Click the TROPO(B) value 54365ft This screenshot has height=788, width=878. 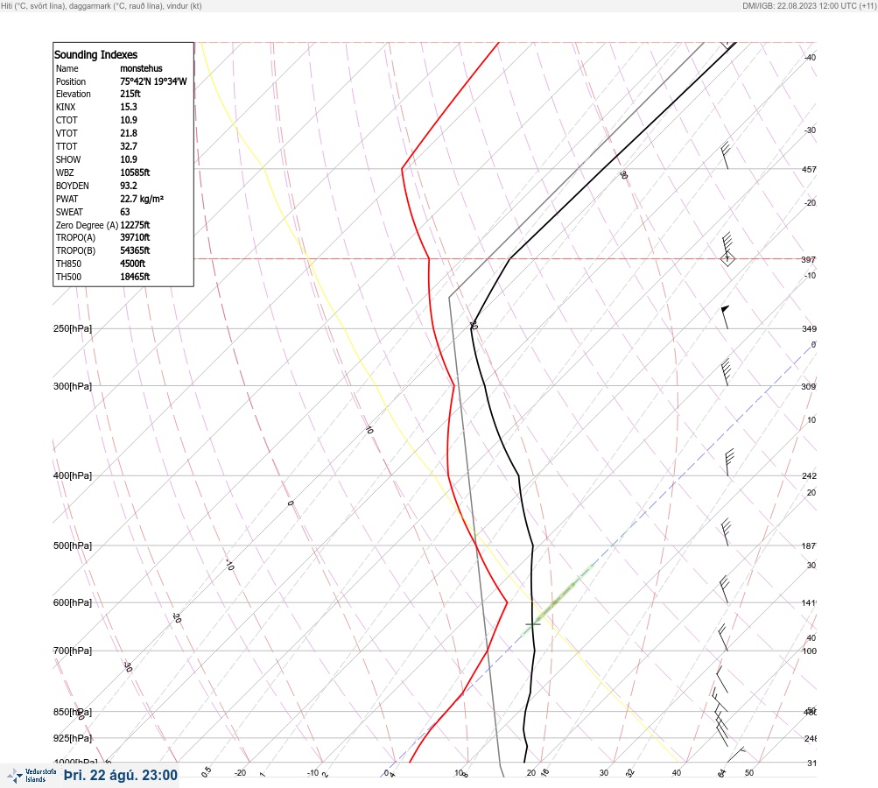coord(135,250)
